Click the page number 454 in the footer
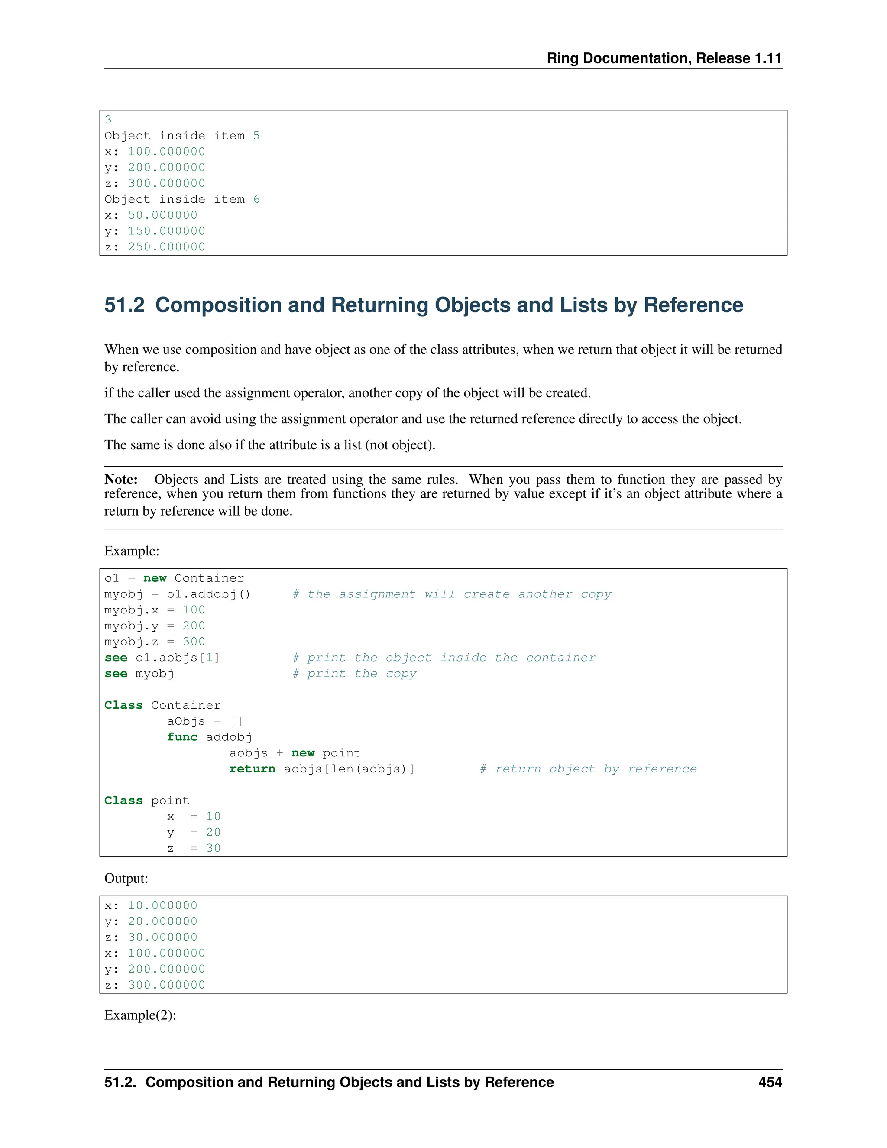 770,1082
